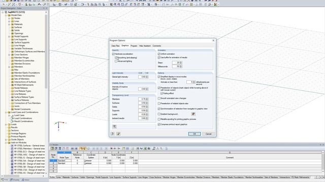The image size is (325, 182).
Task: Expand the Nodes tree node
Action: click(9, 18)
